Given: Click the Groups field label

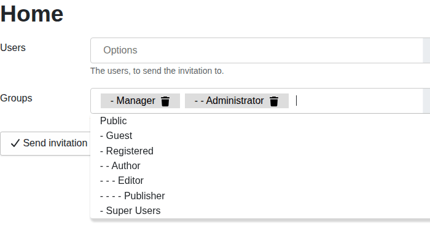Looking at the screenshot, I should point(16,98).
